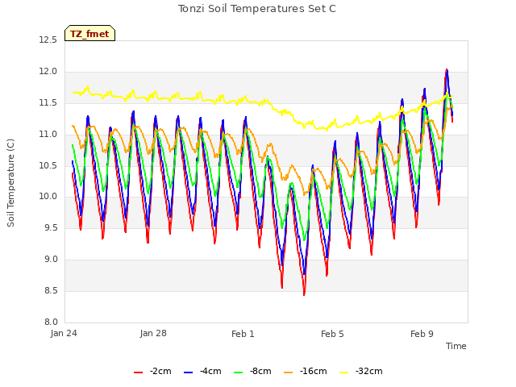Select the -32cm legend entry
This screenshot has height=387, width=516.
[x=361, y=371]
